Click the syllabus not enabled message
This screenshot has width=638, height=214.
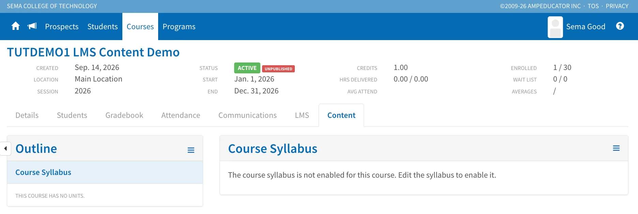point(362,175)
